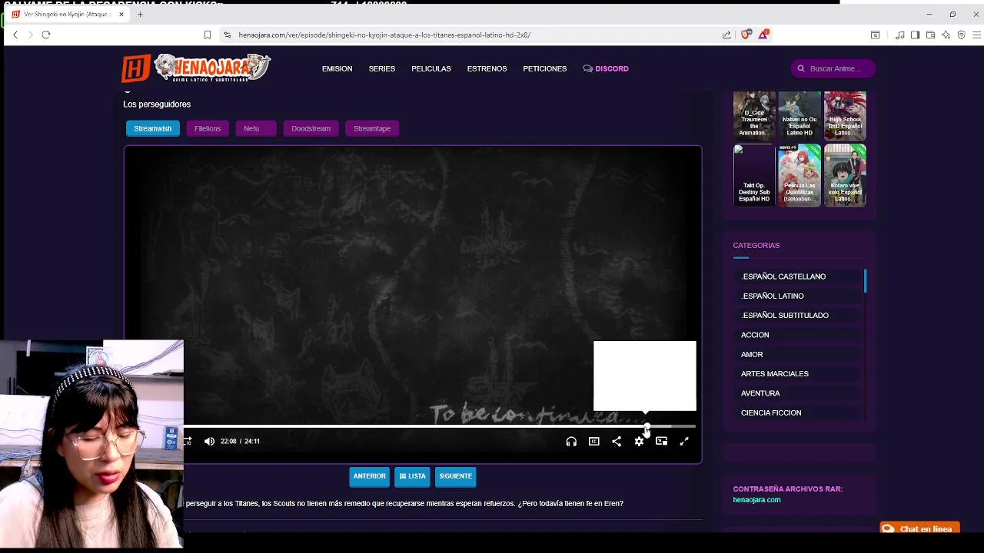
Task: Select the Streamwish server tab
Action: (152, 128)
